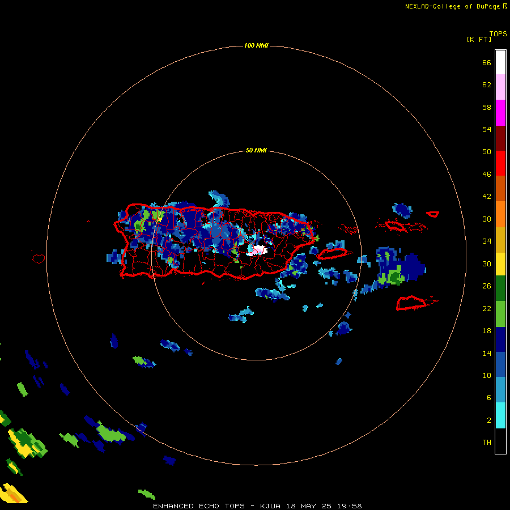Click the 50 legend value
This screenshot has height=510, width=510.
coord(487,152)
